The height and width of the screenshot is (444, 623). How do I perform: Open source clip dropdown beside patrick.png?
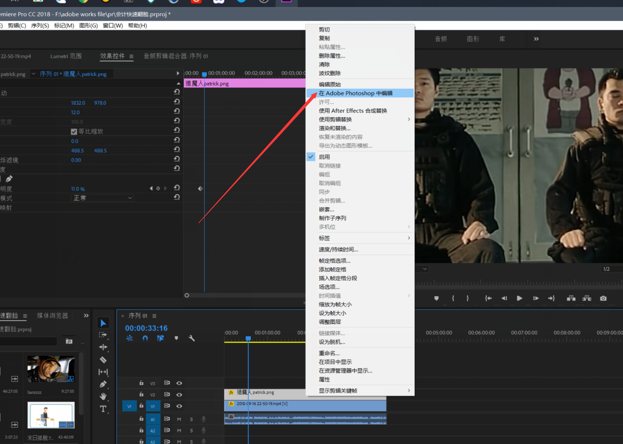coord(33,74)
